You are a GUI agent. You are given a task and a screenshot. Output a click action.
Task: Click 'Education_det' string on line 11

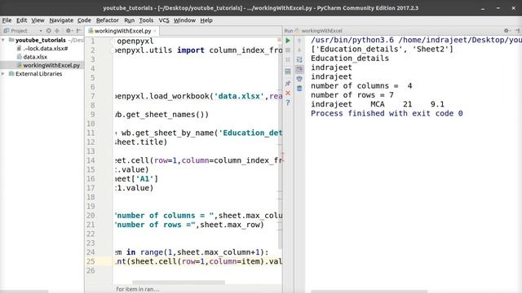(x=250, y=133)
